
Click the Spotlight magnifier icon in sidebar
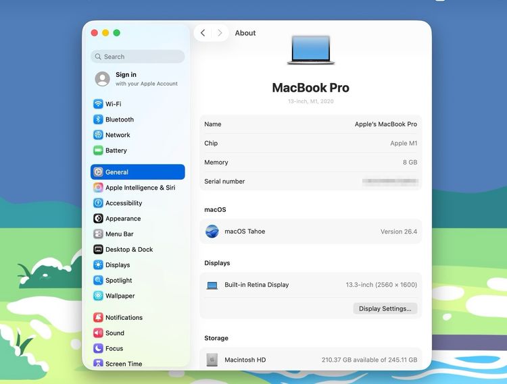click(98, 281)
